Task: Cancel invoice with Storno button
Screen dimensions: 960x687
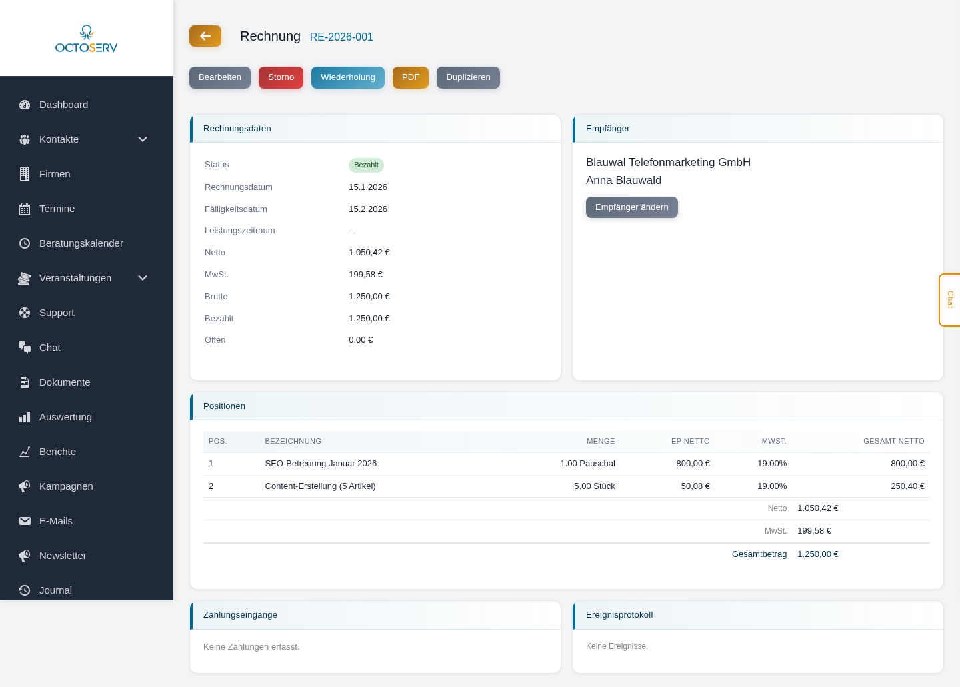Action: (x=281, y=77)
